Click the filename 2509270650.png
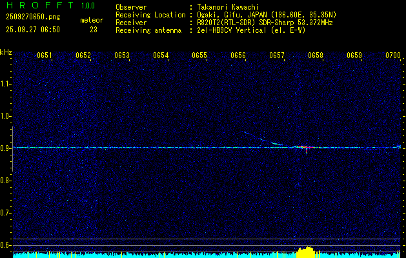 (x=33, y=17)
